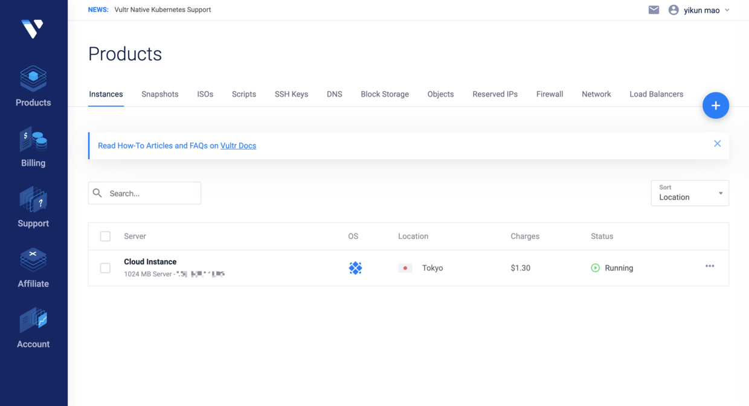Open Support section in sidebar

tap(33, 208)
